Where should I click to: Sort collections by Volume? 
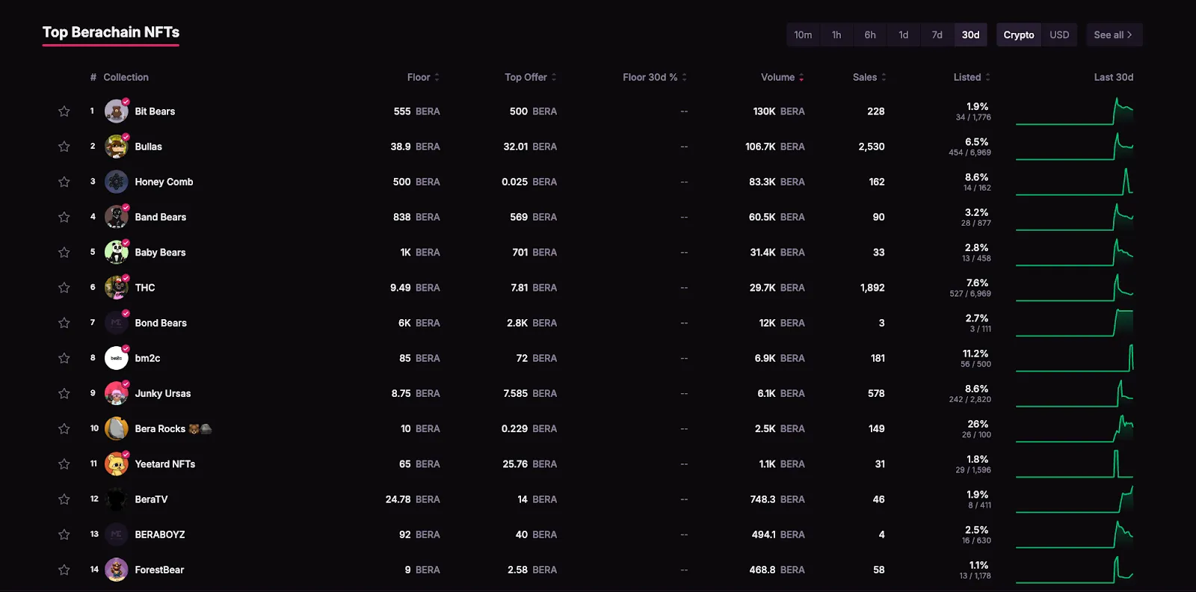click(x=782, y=77)
